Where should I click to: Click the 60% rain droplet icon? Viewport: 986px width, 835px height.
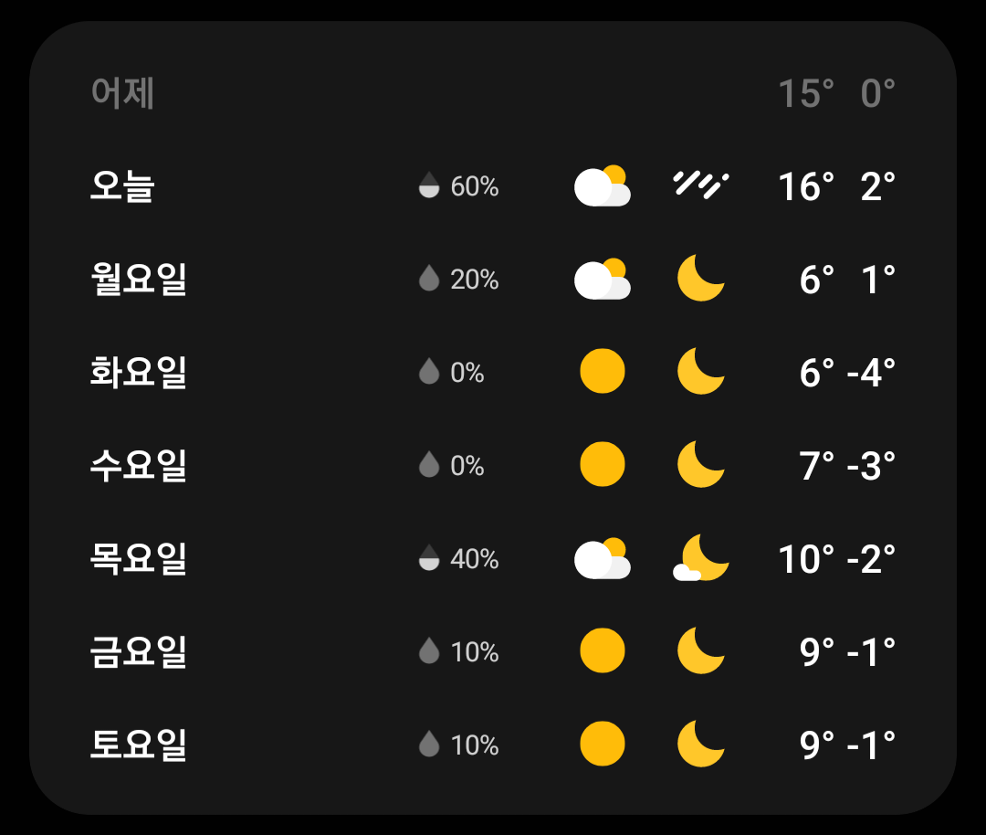(x=429, y=186)
